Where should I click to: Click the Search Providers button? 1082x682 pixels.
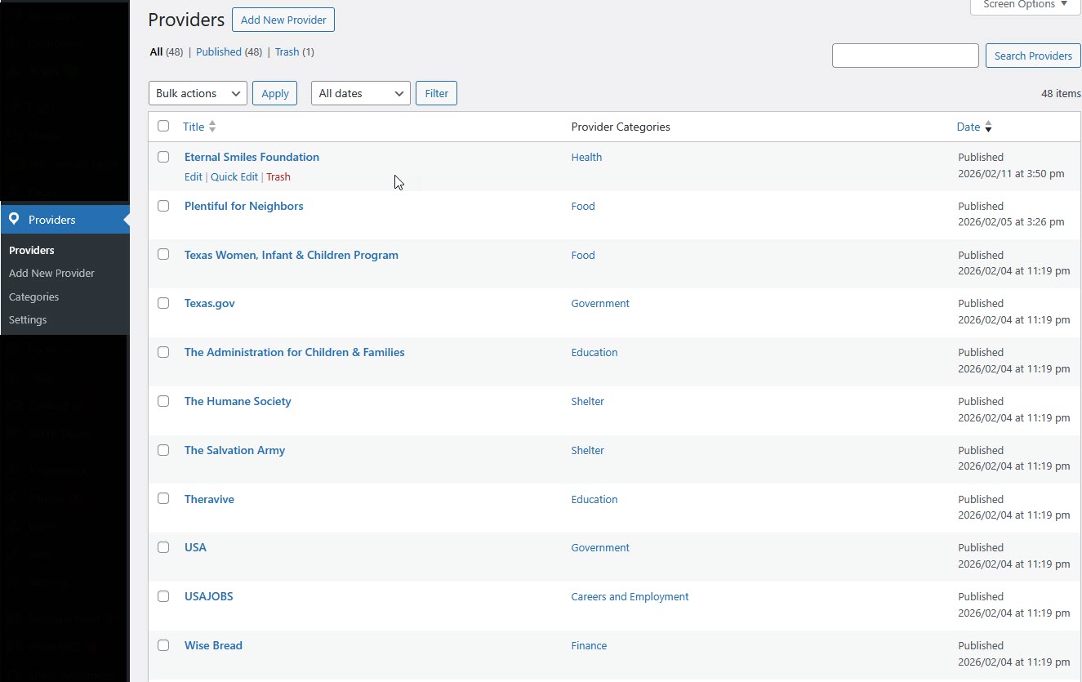1032,56
